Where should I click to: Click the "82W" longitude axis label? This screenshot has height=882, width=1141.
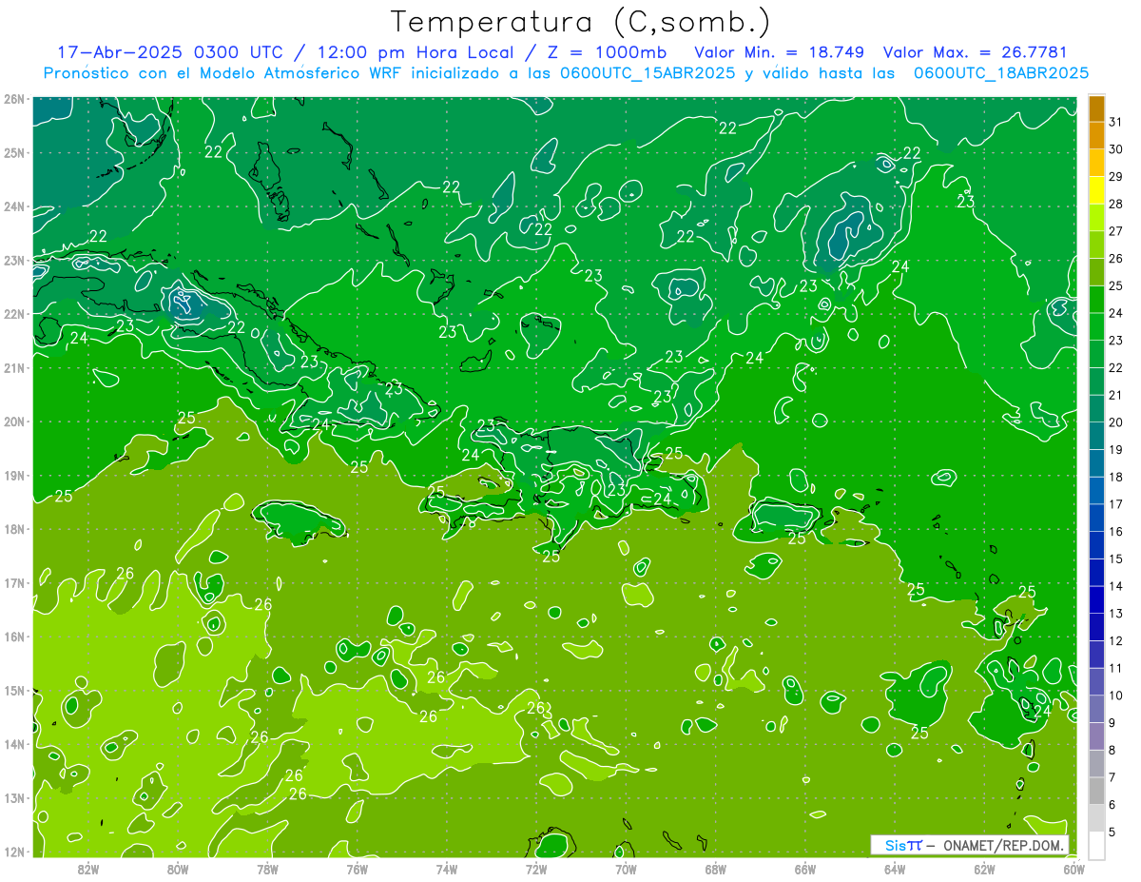pyautogui.click(x=88, y=869)
